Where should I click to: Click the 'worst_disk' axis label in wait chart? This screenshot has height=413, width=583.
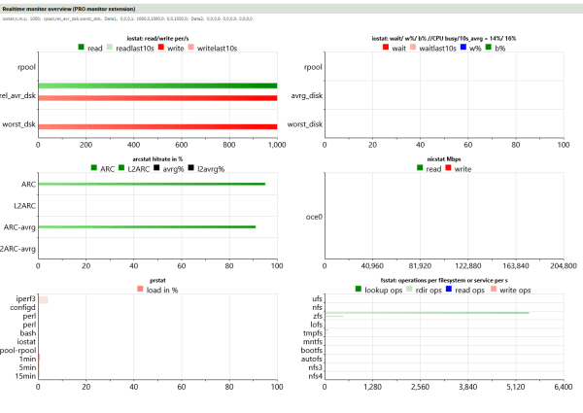pyautogui.click(x=305, y=124)
